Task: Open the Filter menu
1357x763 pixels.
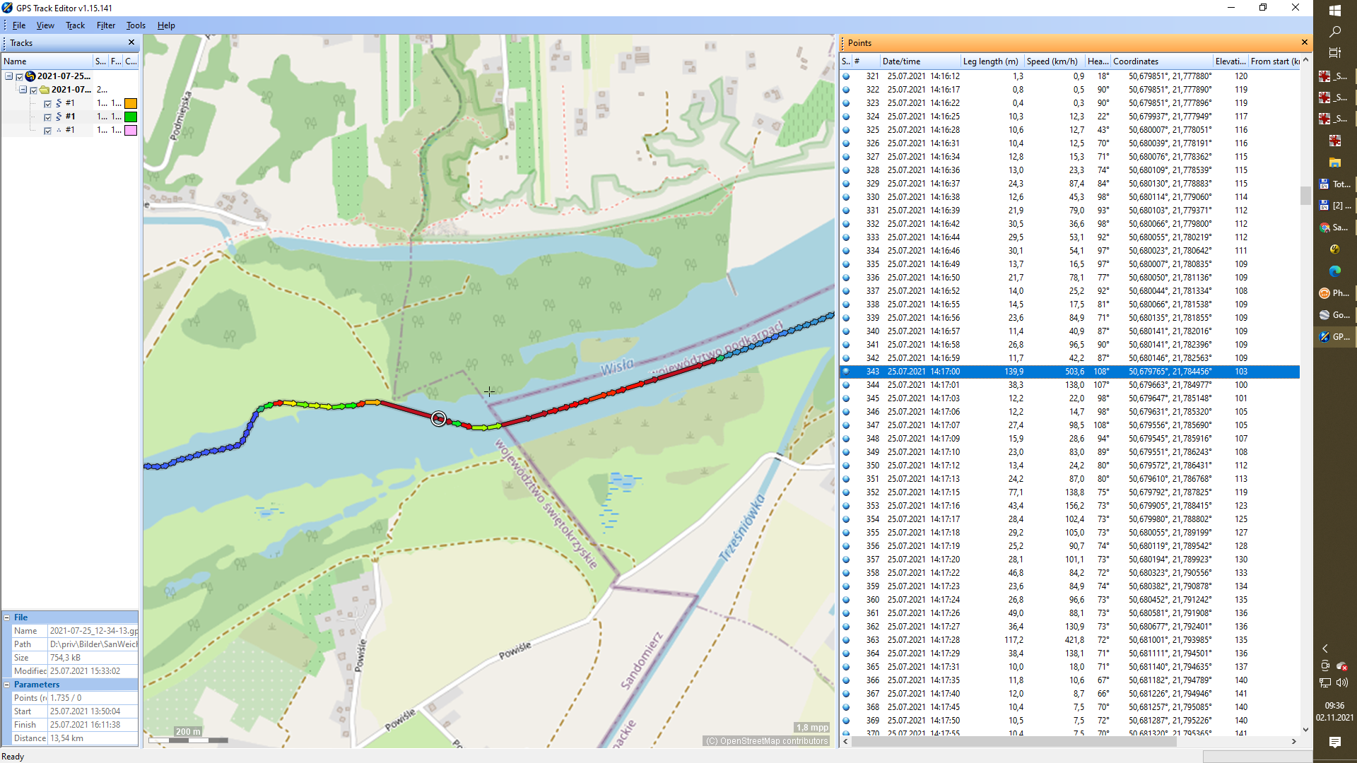Action: click(106, 25)
